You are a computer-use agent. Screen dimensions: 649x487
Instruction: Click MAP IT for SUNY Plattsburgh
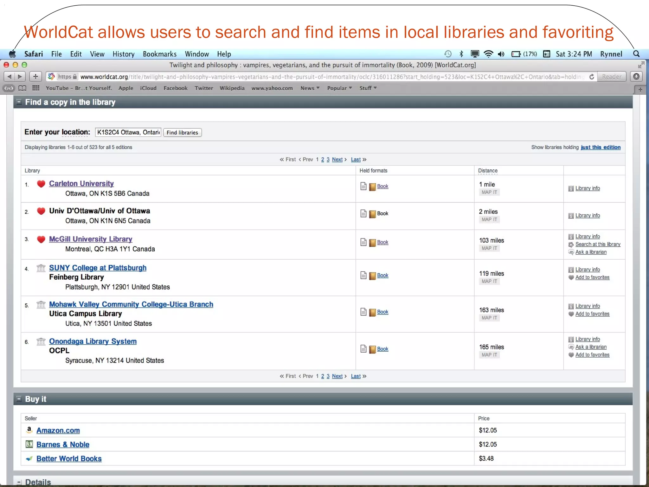coord(489,281)
